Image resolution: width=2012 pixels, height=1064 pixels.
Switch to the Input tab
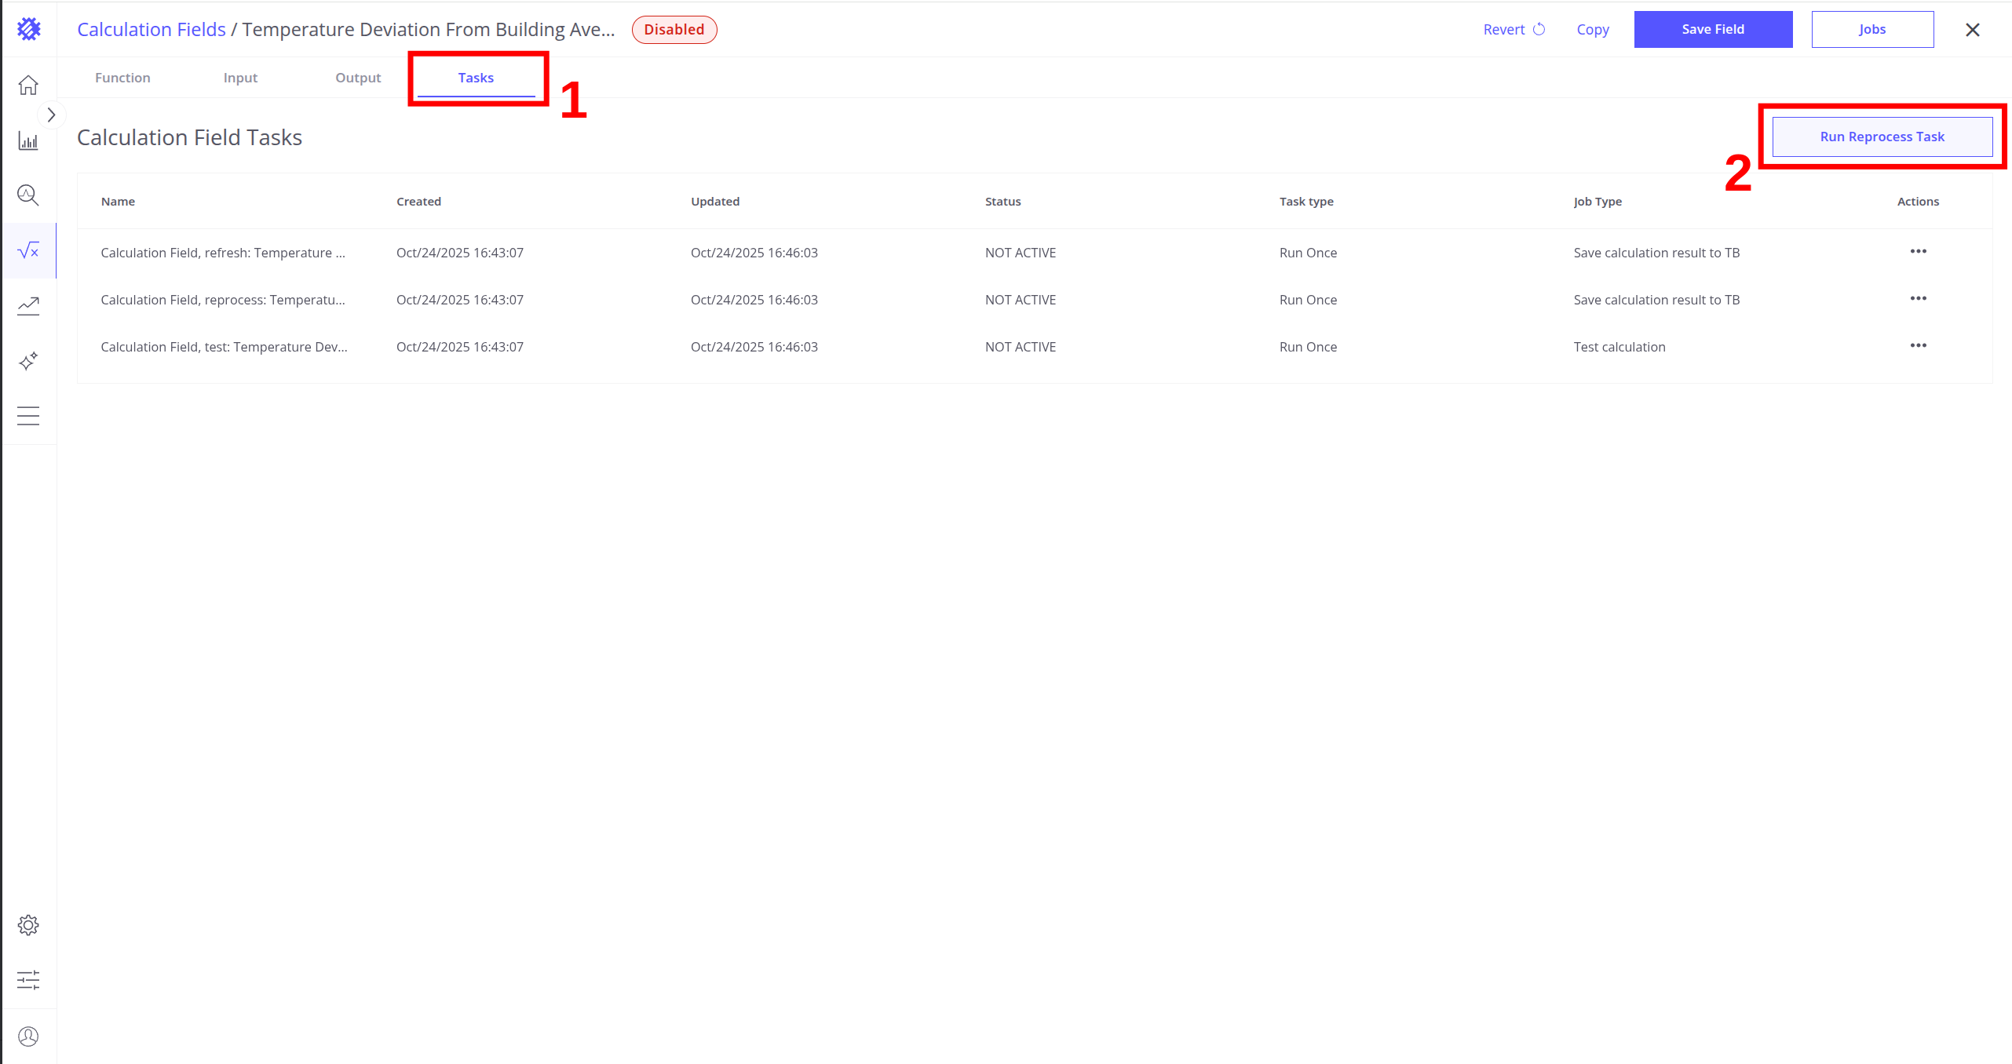[x=240, y=78]
